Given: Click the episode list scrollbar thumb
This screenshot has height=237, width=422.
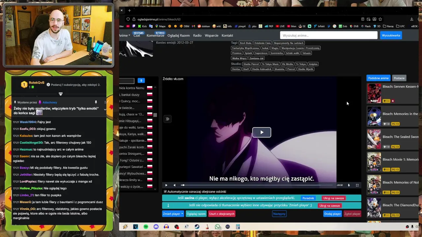Looking at the screenshot, I should point(155,115).
